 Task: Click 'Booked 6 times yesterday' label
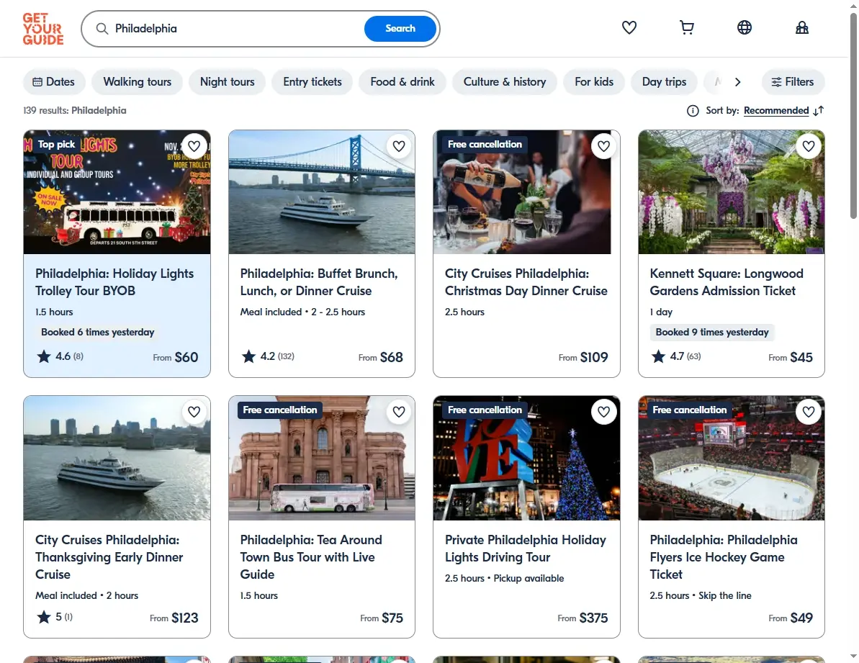(x=97, y=333)
